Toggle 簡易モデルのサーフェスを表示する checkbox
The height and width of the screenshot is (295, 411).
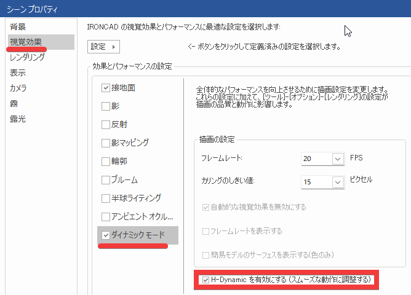[205, 255]
